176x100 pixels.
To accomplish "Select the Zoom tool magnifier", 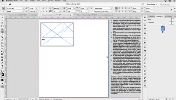I will (2, 68).
